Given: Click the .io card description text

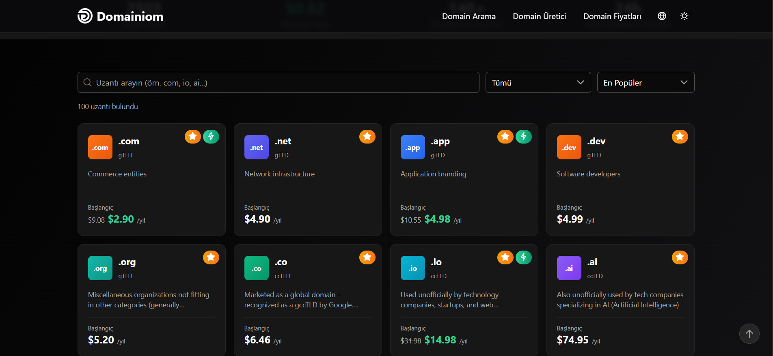Looking at the screenshot, I should [x=449, y=300].
